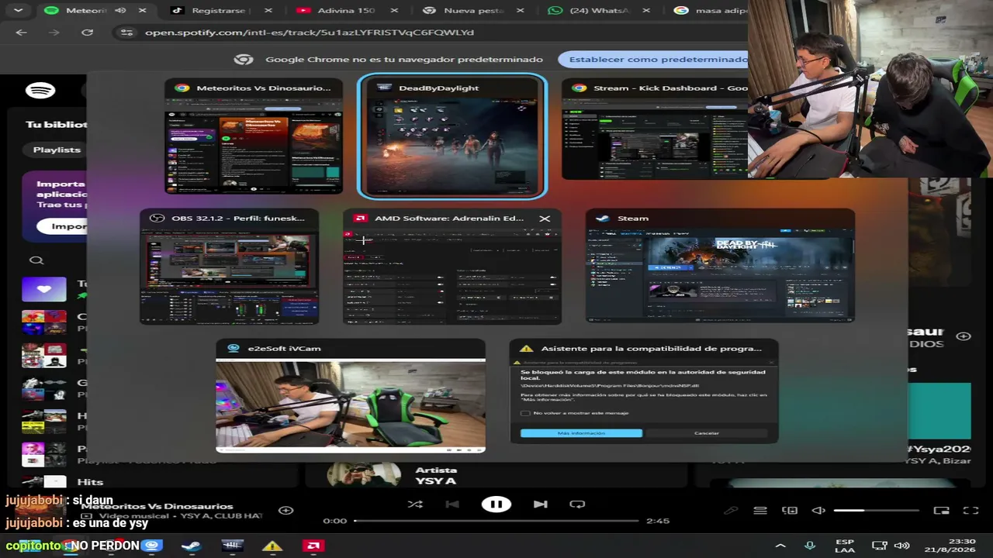Mute Spotify with the speaker icon

click(818, 511)
